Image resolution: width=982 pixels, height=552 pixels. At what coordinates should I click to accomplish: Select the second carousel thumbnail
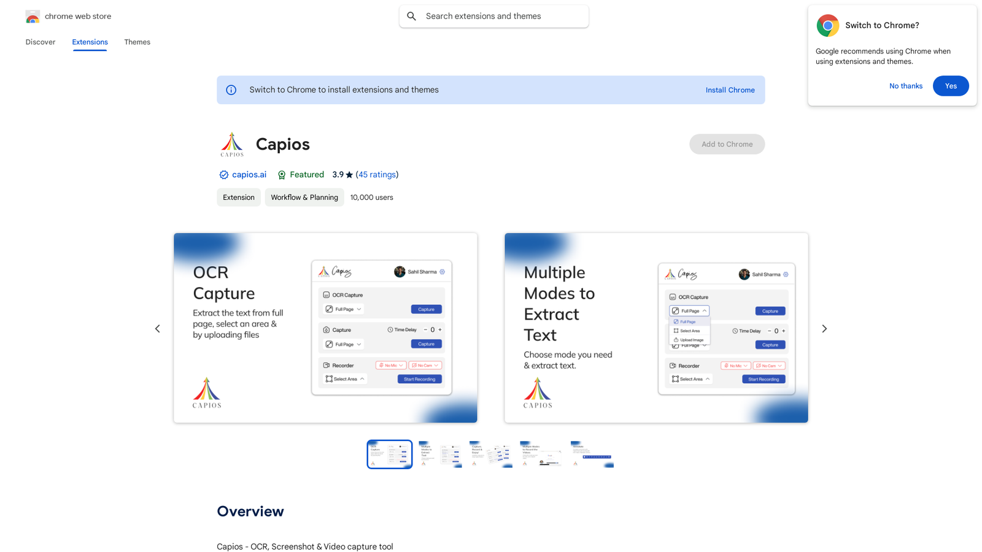click(440, 454)
